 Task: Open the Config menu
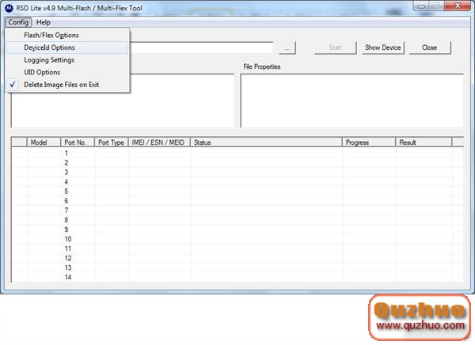pos(18,22)
